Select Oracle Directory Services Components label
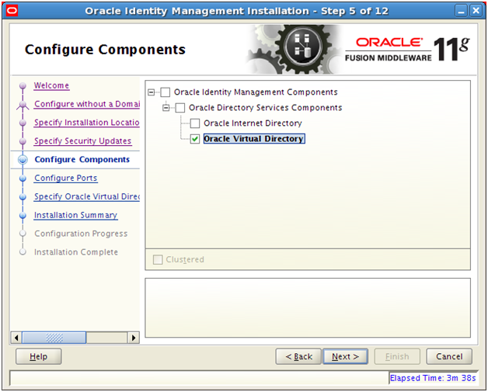The height and width of the screenshot is (392, 488). pyautogui.click(x=265, y=108)
